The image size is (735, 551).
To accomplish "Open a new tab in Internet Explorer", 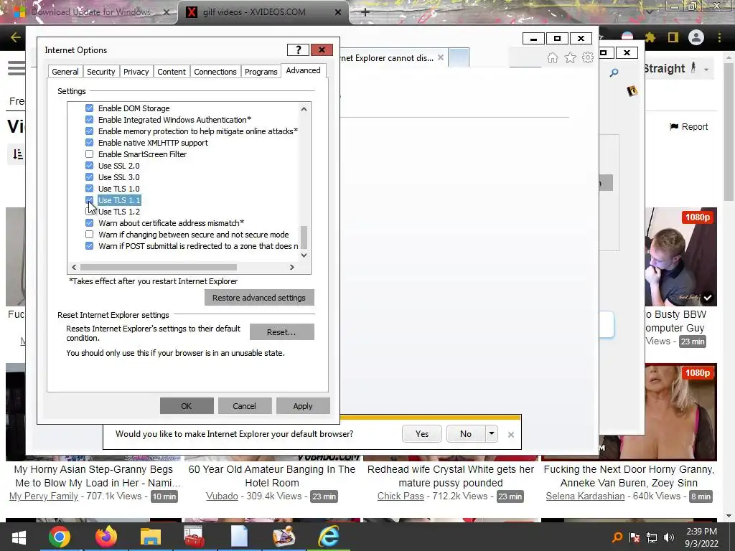I will click(x=459, y=57).
